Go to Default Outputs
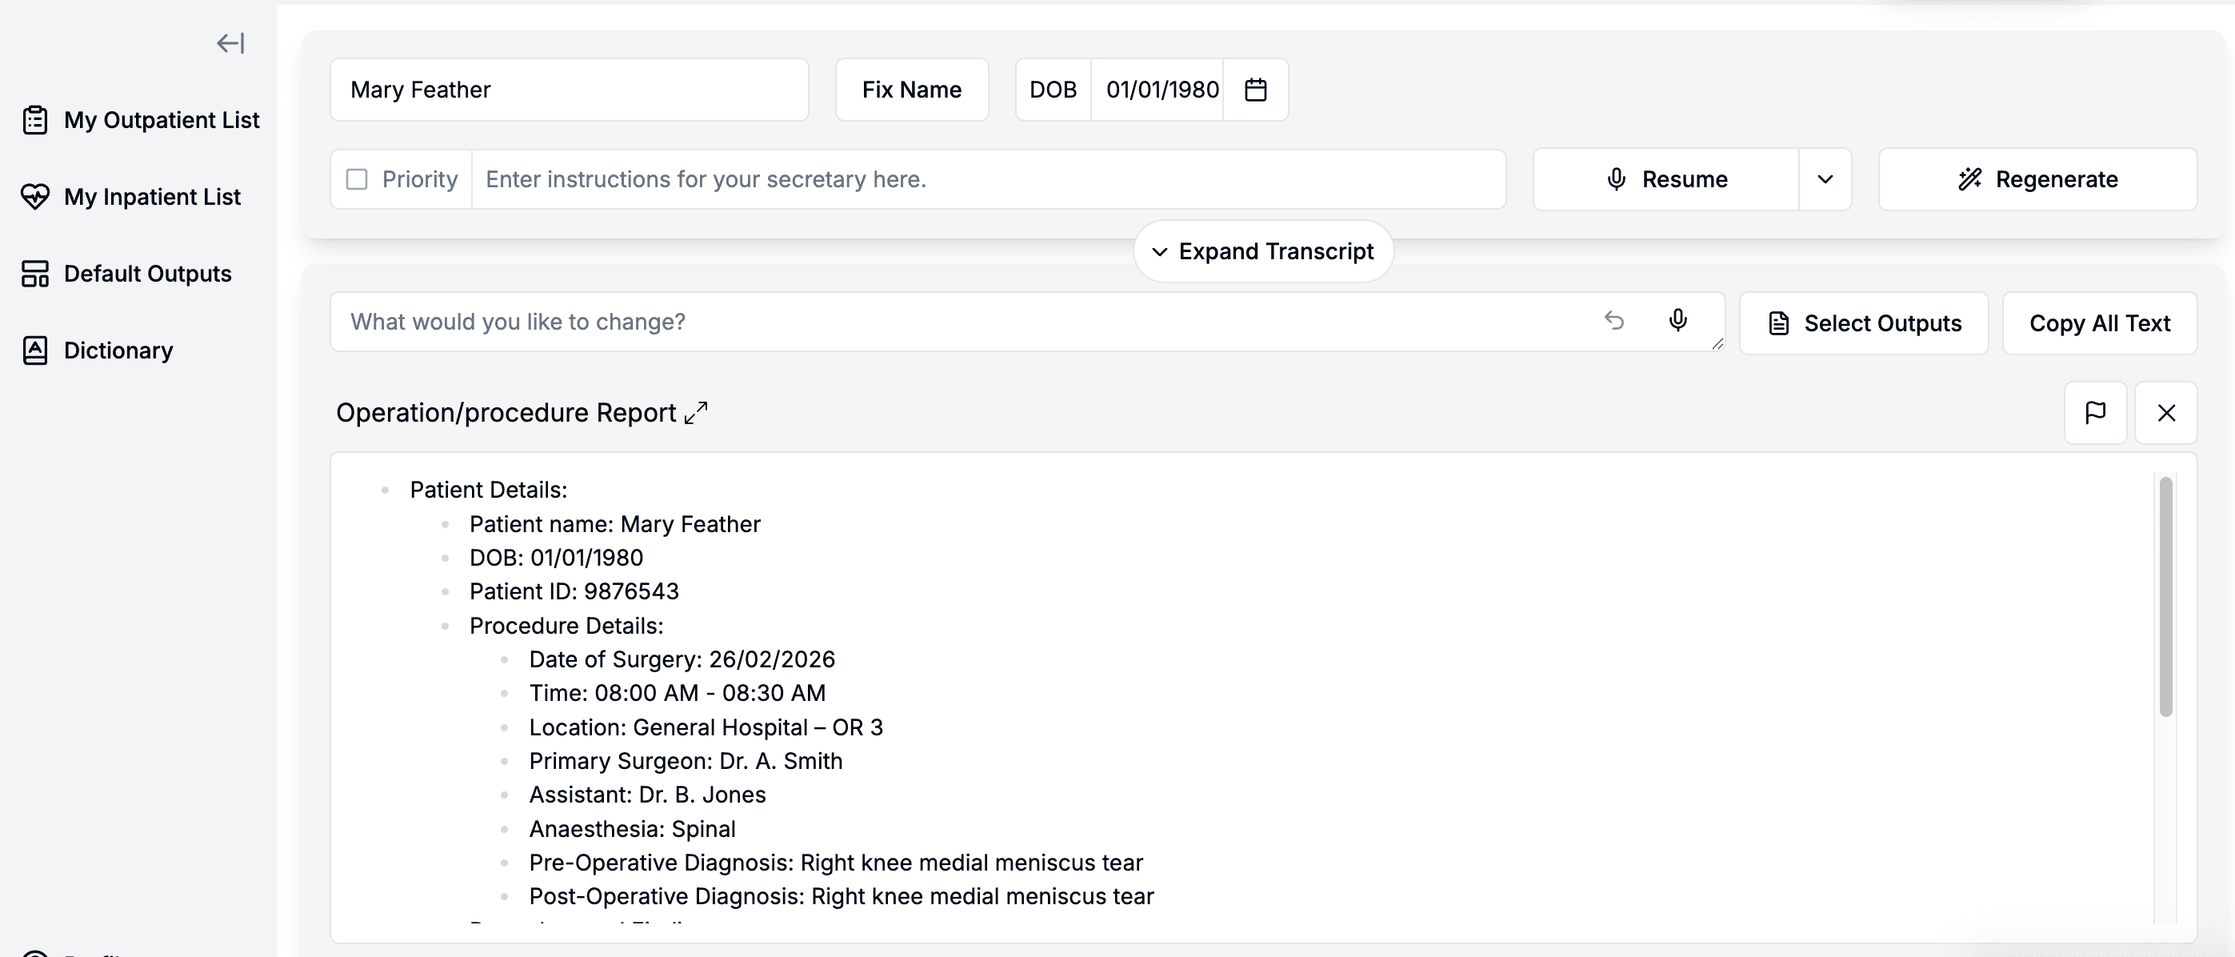 pos(126,274)
